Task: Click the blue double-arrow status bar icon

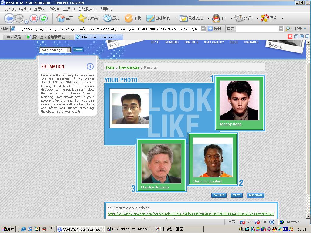Action: point(272,222)
